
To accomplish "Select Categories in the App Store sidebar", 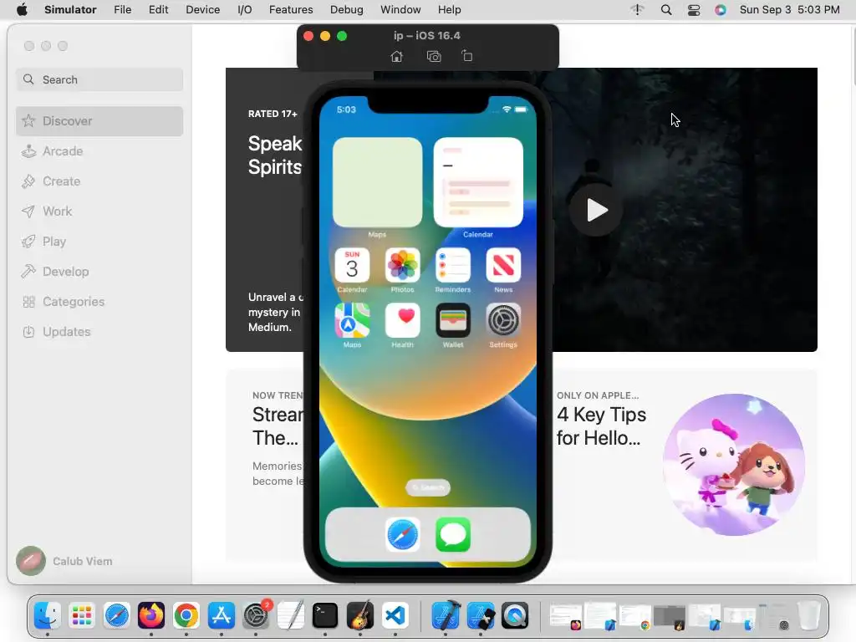I will point(99,301).
